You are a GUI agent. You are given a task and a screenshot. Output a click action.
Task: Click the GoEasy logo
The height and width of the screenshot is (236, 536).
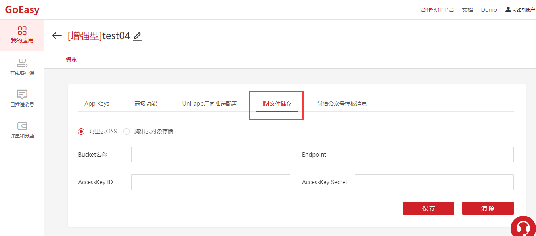[22, 10]
